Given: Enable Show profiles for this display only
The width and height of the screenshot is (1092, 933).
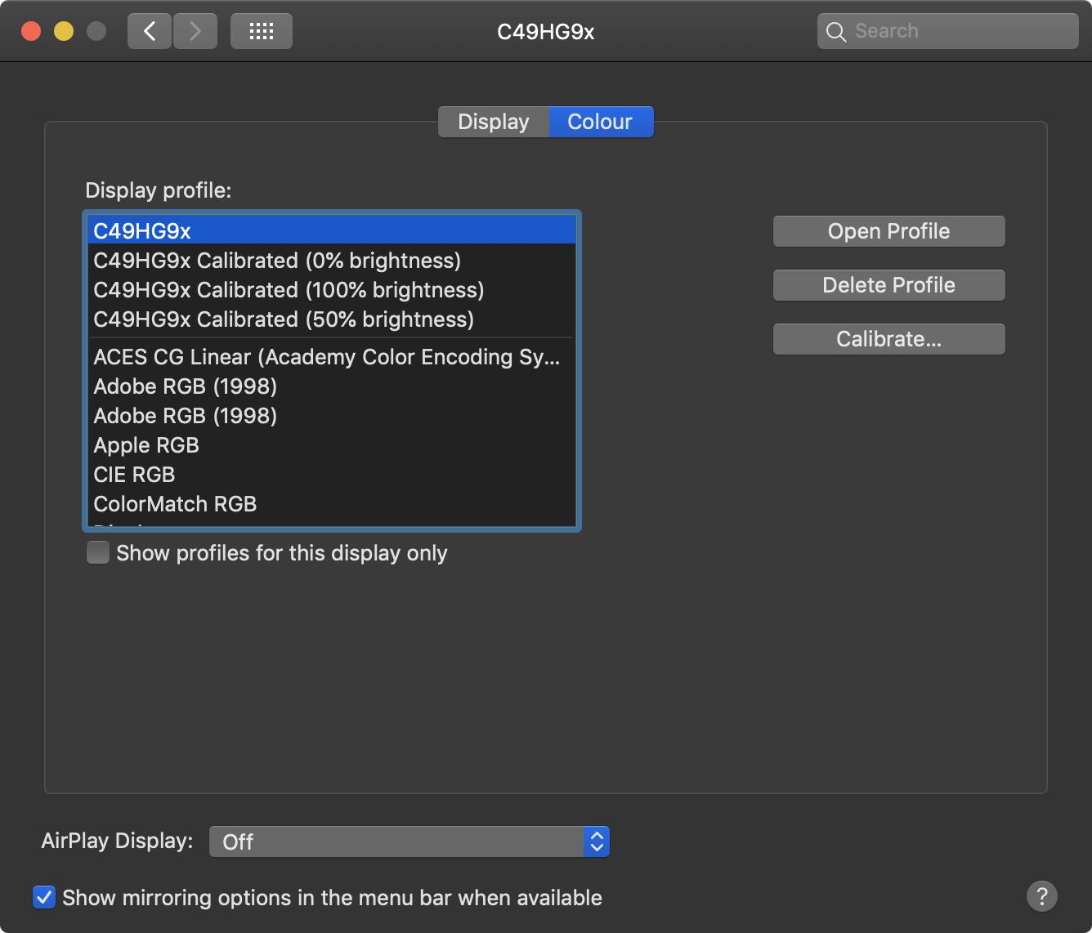Looking at the screenshot, I should click(98, 553).
